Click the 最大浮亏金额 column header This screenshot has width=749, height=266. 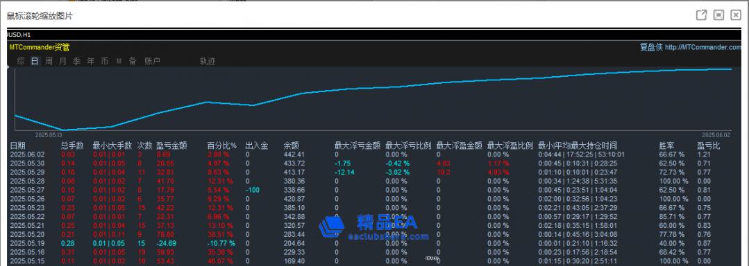point(357,146)
